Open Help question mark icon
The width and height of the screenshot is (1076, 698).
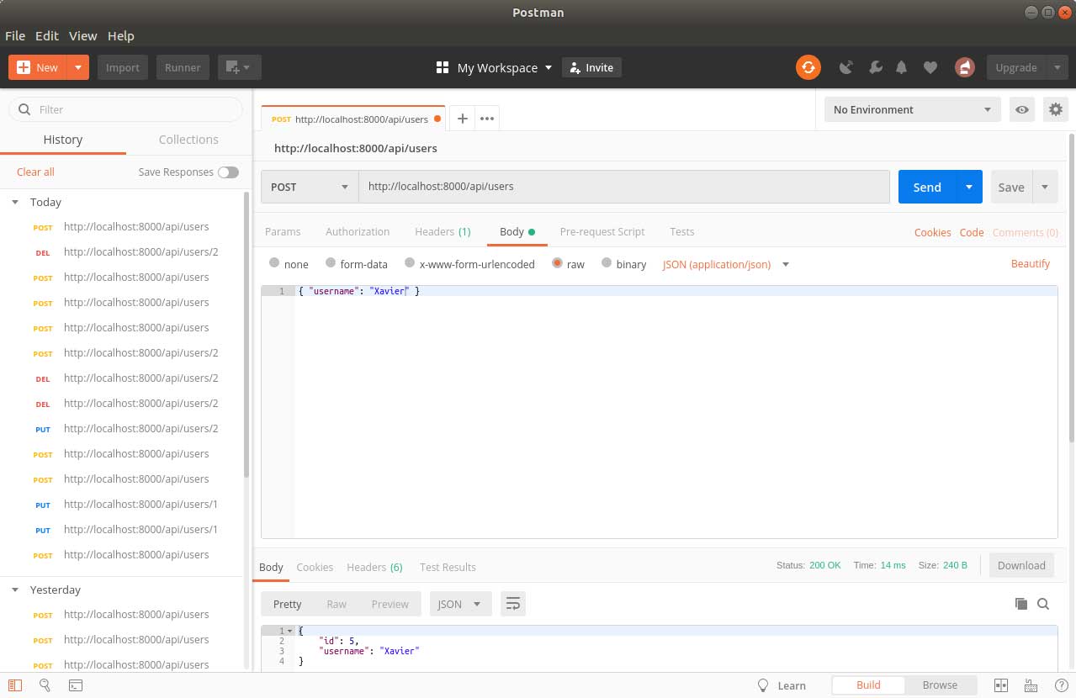[1062, 685]
